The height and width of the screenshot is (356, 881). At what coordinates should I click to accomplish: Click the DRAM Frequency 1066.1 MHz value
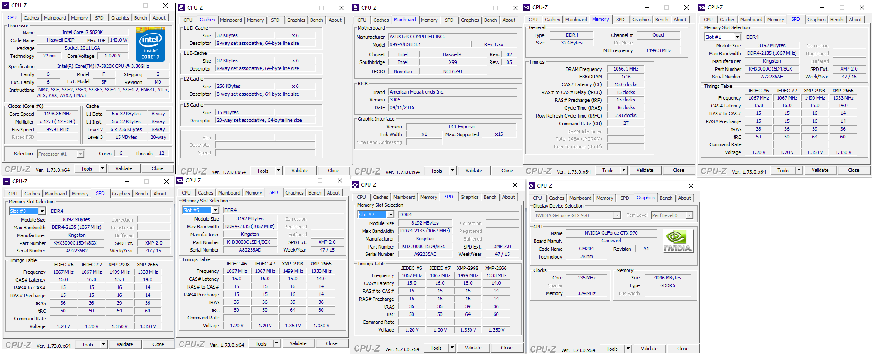pos(626,69)
